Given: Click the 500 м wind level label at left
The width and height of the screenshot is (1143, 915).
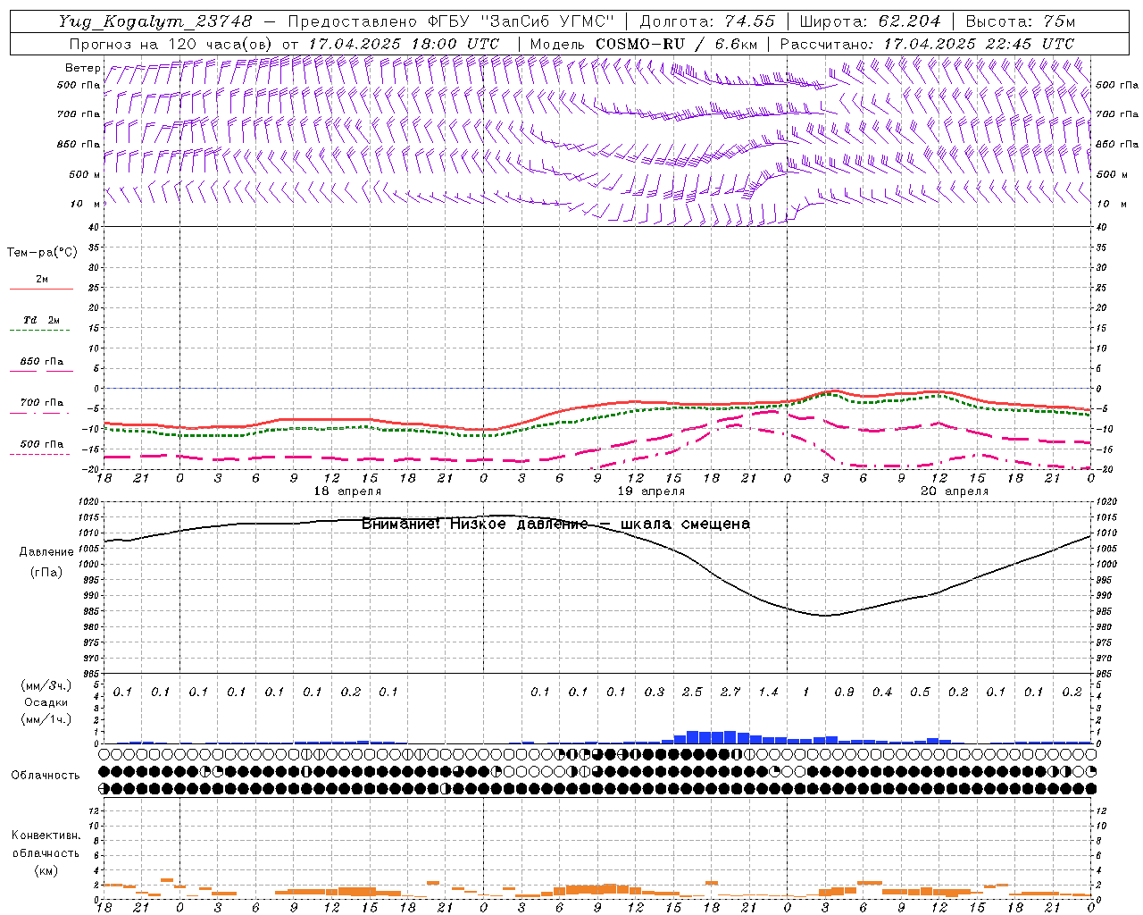Looking at the screenshot, I should tap(86, 174).
